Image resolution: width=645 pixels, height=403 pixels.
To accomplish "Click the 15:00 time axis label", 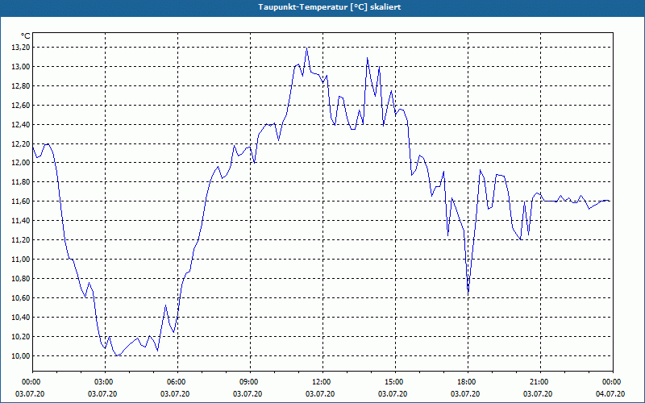I will point(395,382).
